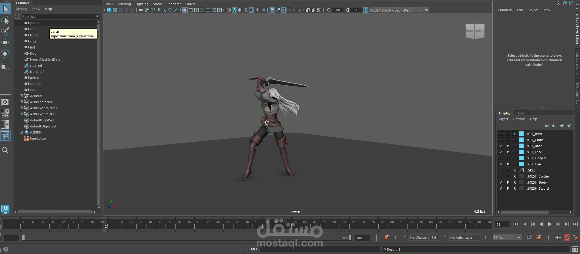Select tweenMachineData in the Outliner
580x254 pixels.
pos(45,59)
